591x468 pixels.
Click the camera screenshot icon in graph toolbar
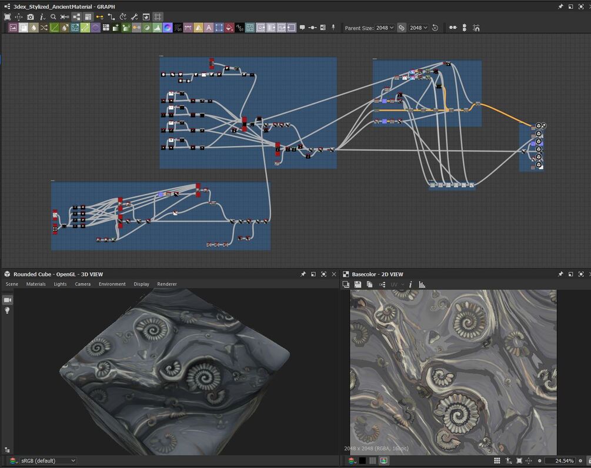click(x=31, y=17)
